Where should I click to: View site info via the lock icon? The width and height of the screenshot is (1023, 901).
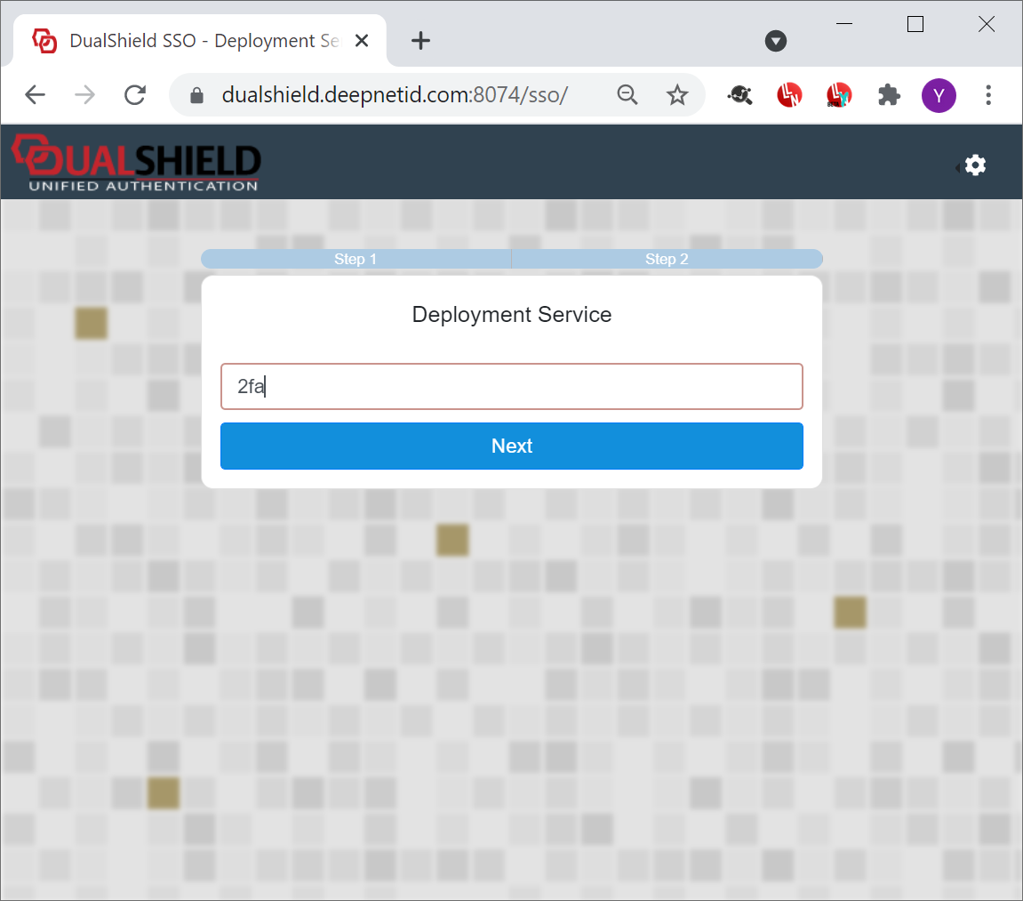click(x=197, y=95)
